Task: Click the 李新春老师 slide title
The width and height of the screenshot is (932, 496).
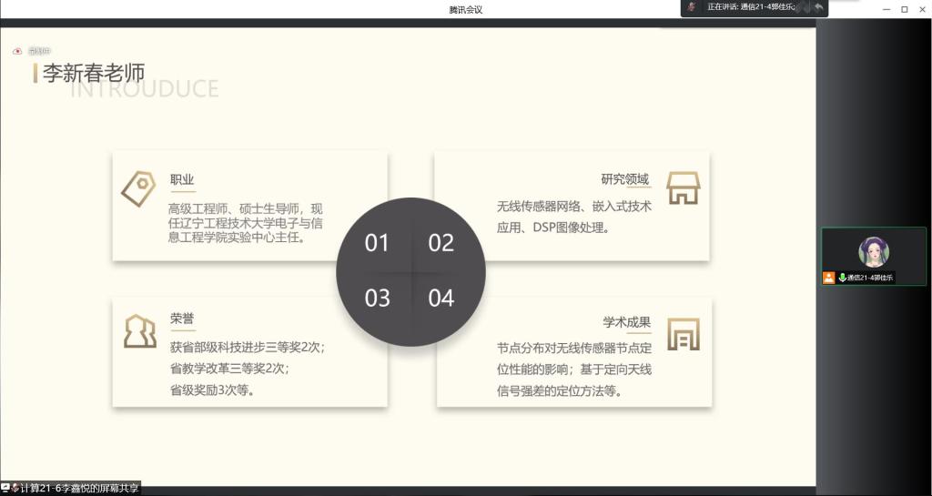Action: coord(94,74)
